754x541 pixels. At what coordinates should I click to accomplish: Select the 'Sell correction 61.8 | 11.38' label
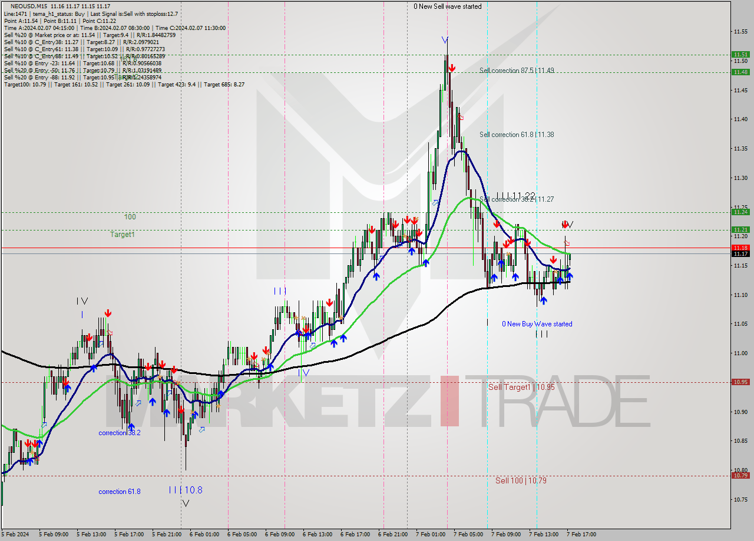pyautogui.click(x=517, y=134)
